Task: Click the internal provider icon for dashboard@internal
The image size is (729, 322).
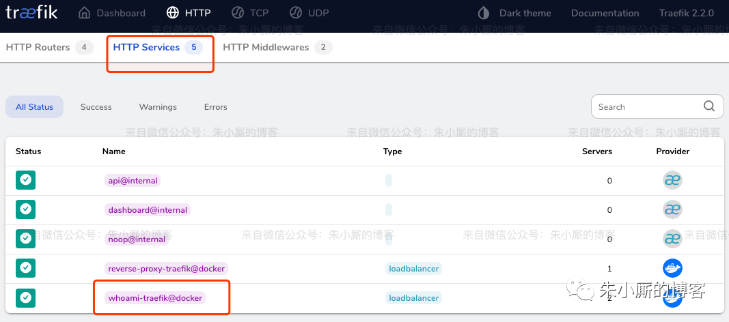Action: (x=672, y=209)
